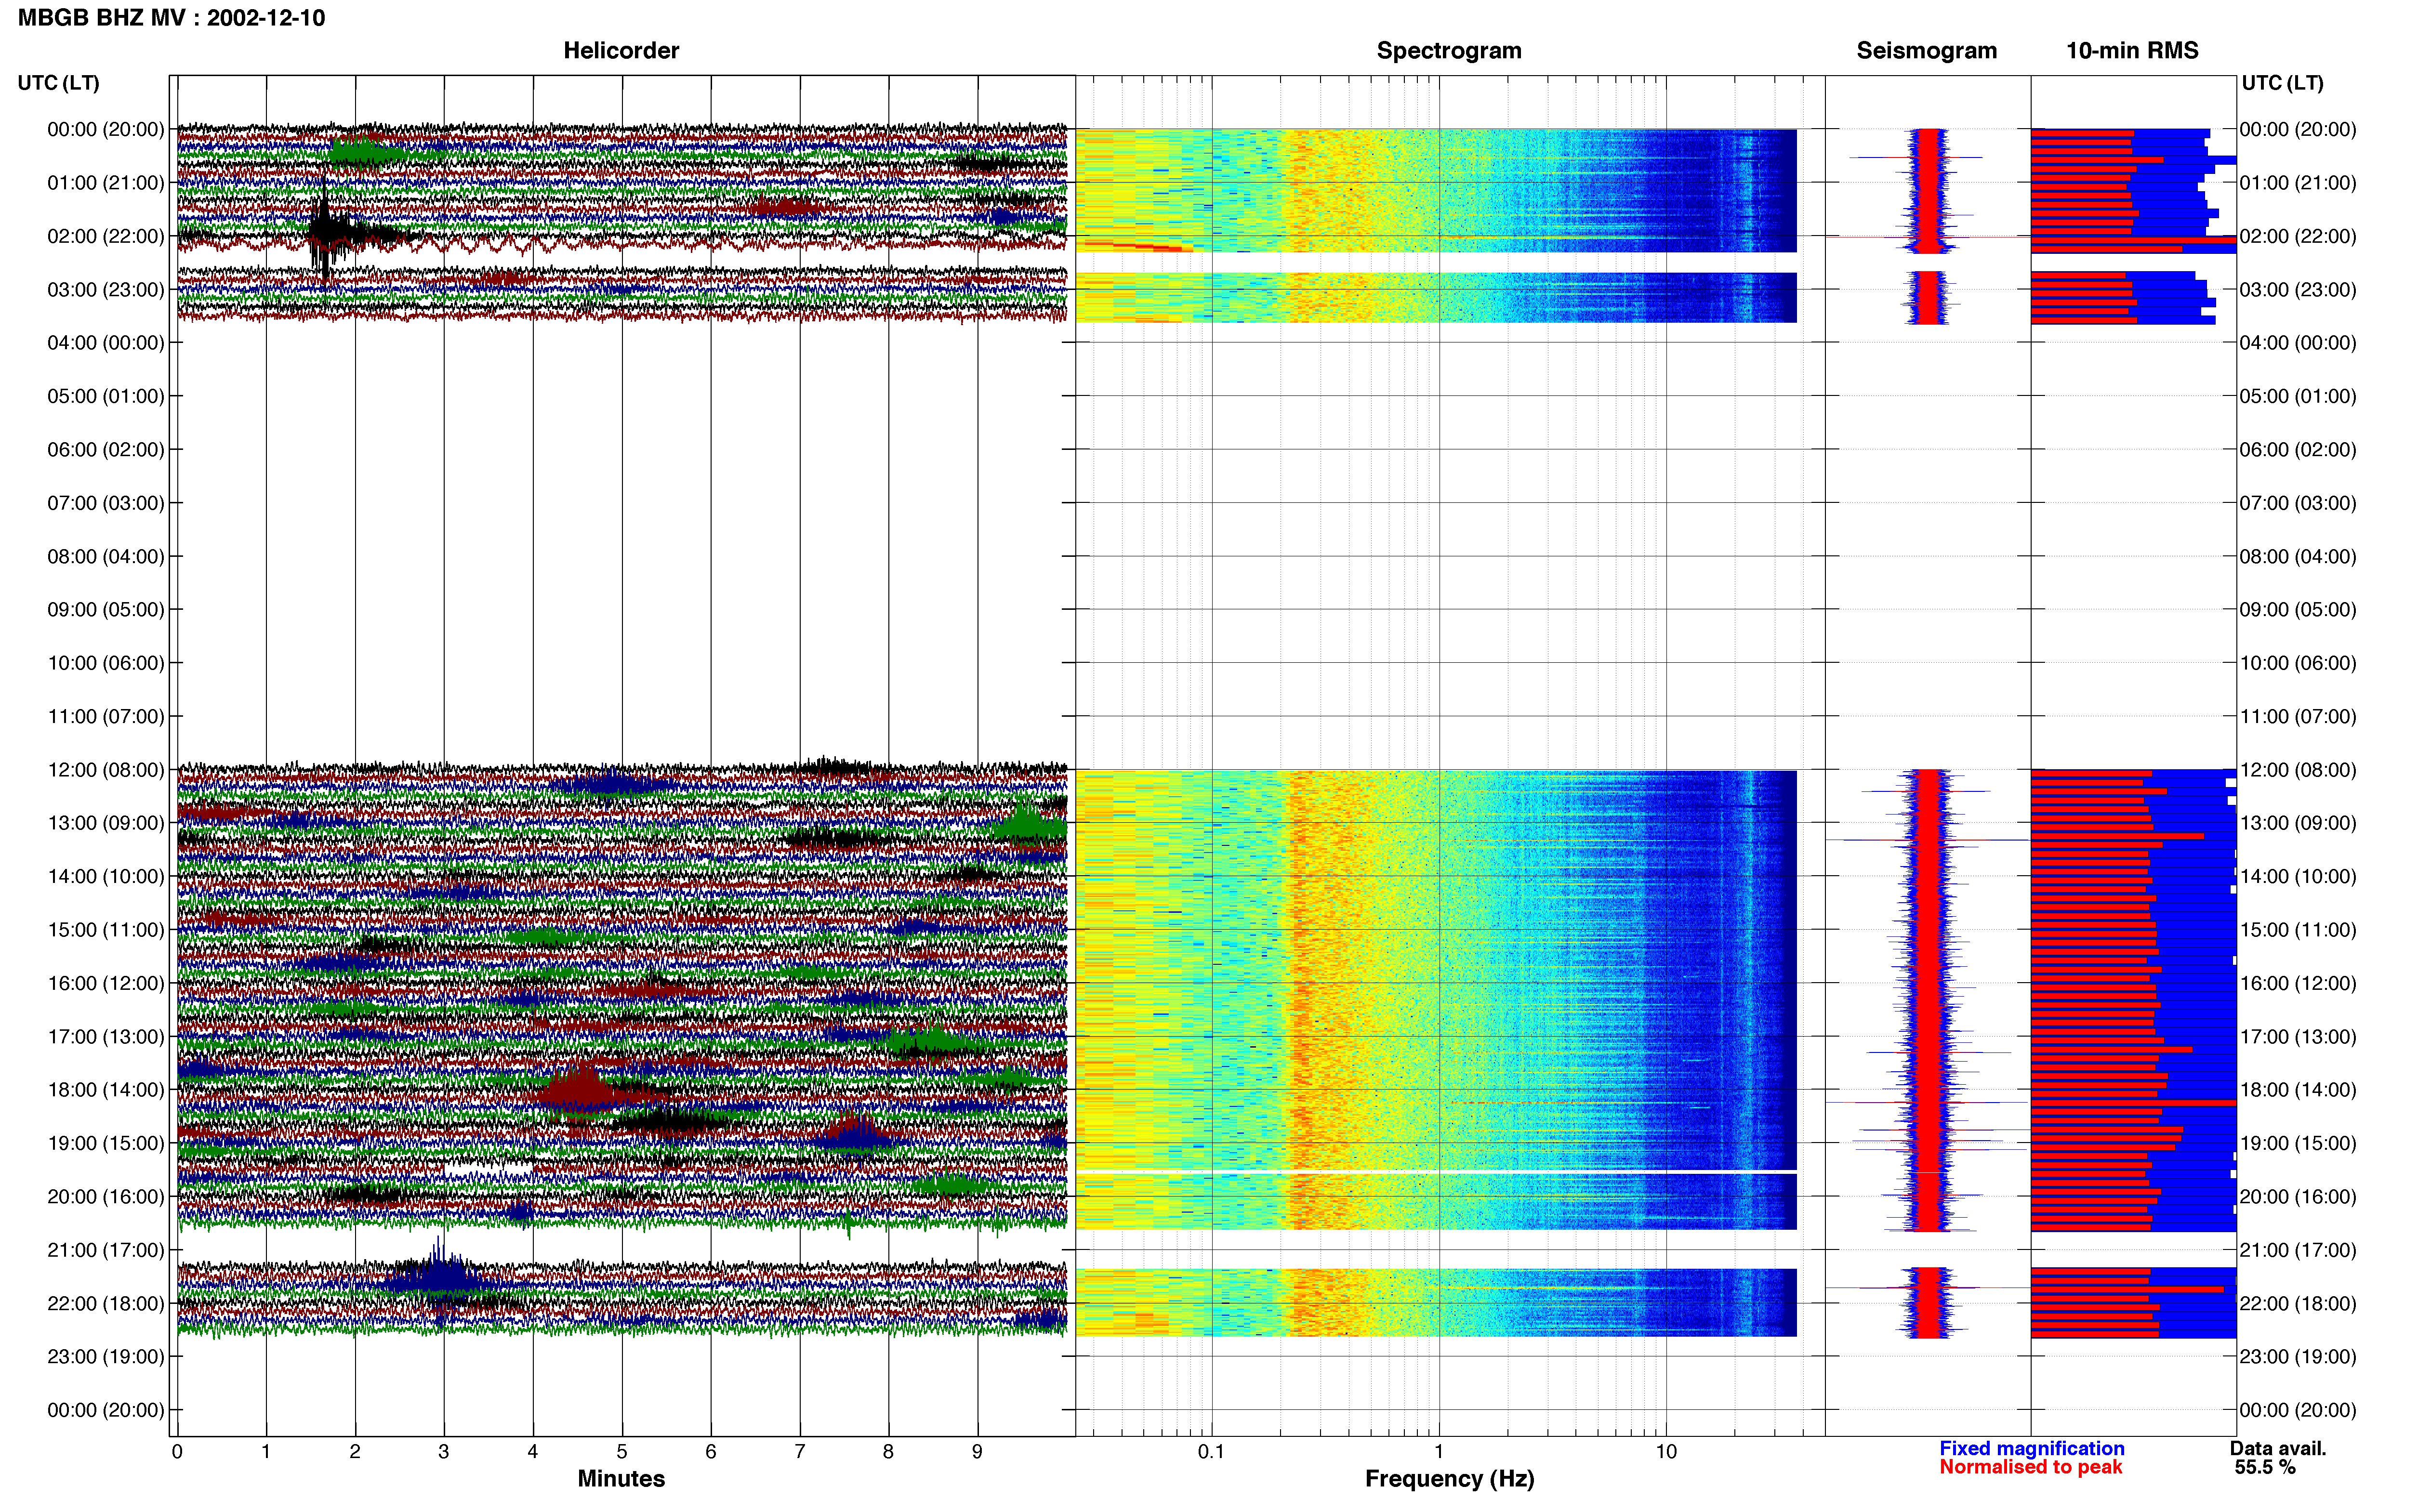2418x1512 pixels.
Task: Click the right 'UTC (LT)' axis label
Action: [x=2282, y=82]
